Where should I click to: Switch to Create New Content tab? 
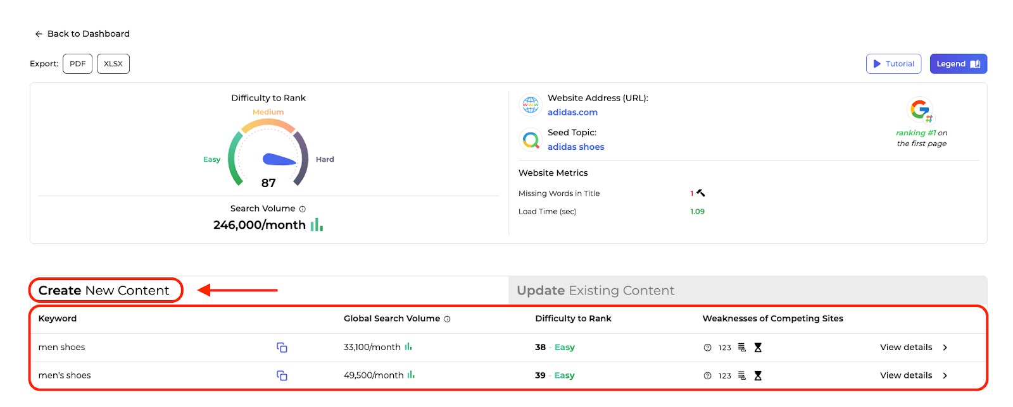[x=104, y=291]
